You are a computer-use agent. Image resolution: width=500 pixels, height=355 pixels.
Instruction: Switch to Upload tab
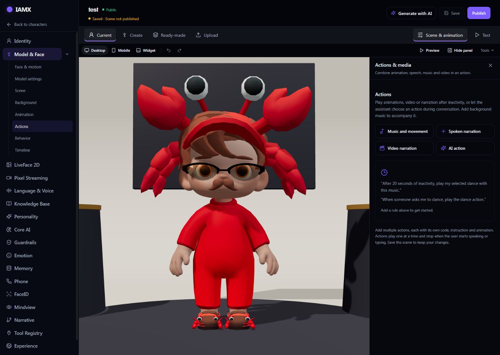(x=207, y=35)
